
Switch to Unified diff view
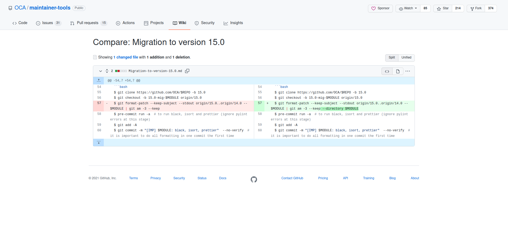406,58
